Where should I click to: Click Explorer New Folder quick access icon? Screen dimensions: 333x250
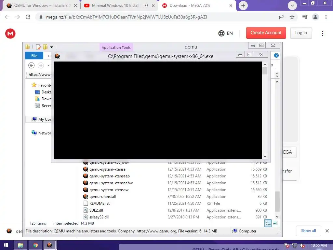[x=45, y=47]
